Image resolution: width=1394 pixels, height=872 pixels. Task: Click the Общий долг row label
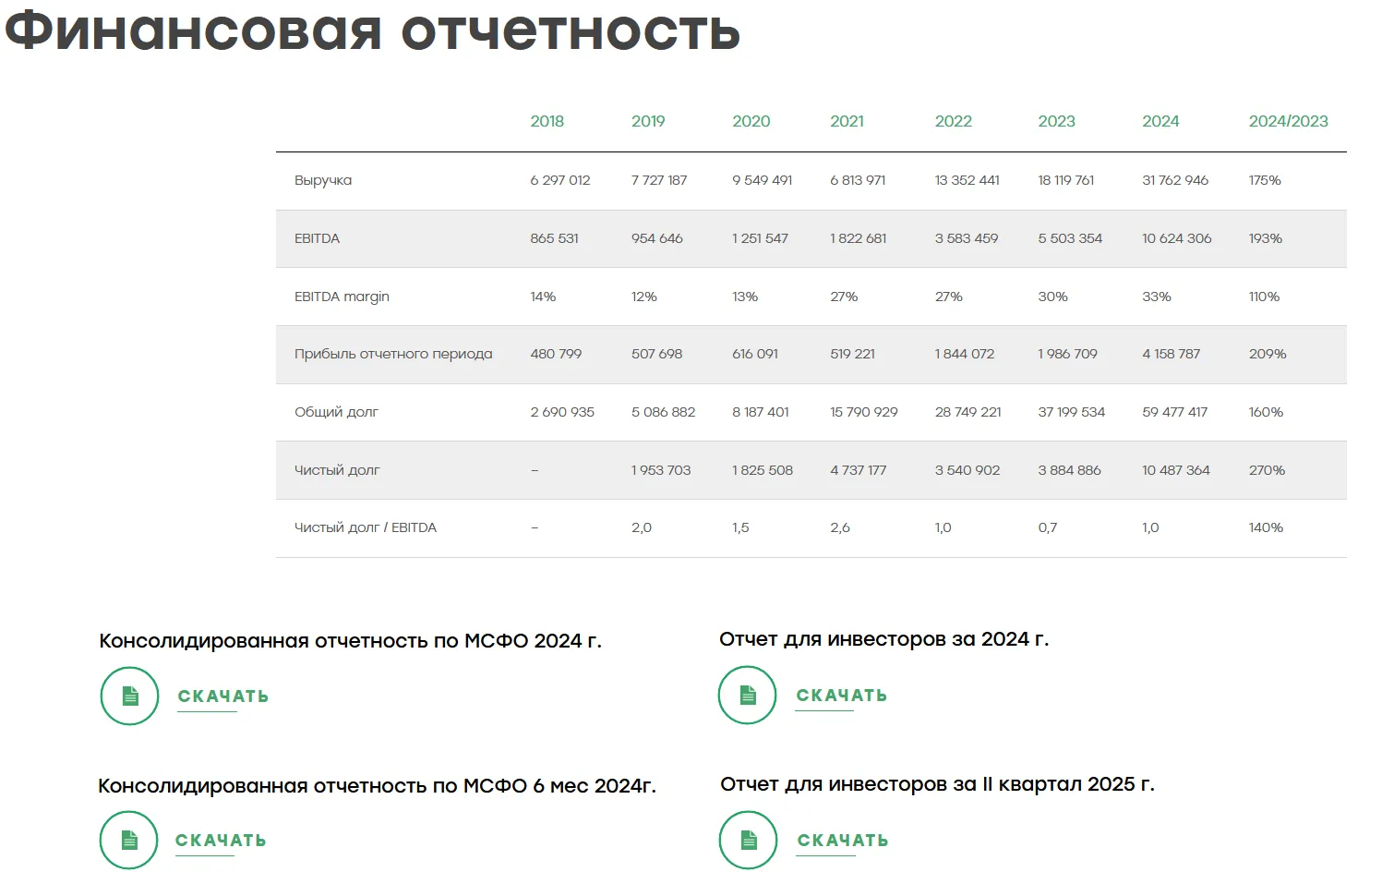click(337, 412)
